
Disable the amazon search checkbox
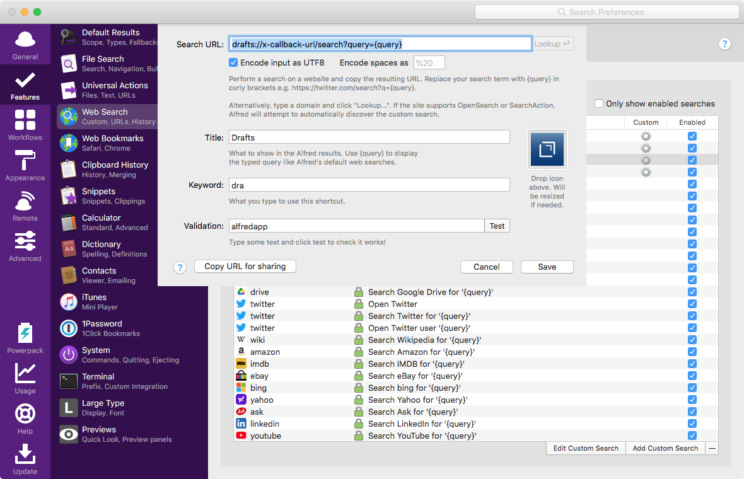[x=692, y=352]
